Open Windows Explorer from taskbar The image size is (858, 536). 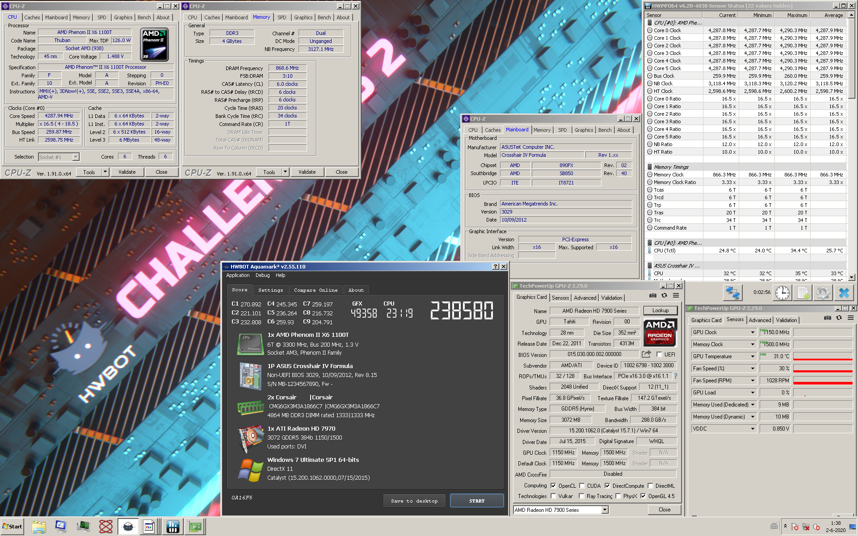[x=39, y=527]
